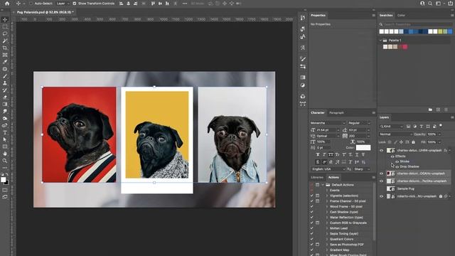The width and height of the screenshot is (455, 256).
Task: Select the Pug Polaroids.psd document tab
Action: [x=44, y=12]
